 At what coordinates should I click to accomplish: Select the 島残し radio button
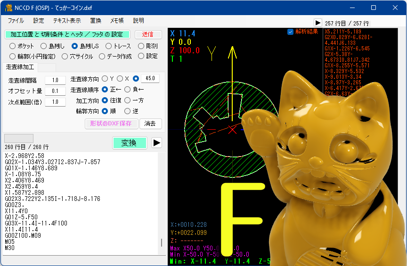click(44, 46)
